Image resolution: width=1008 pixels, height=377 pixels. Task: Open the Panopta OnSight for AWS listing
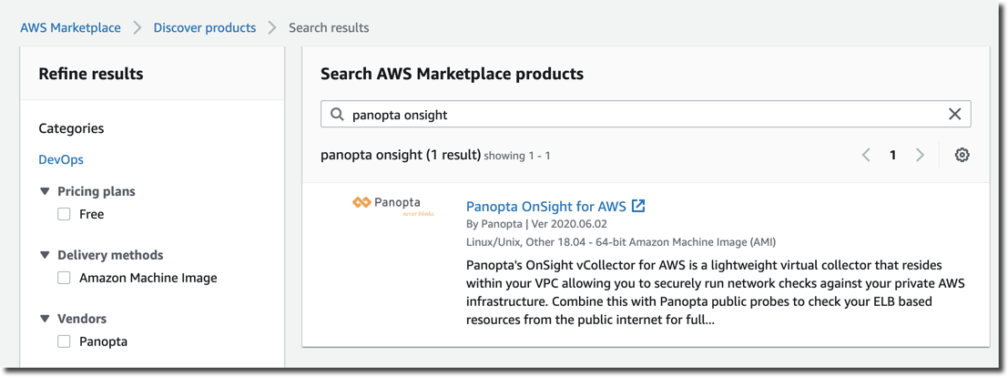click(x=545, y=207)
